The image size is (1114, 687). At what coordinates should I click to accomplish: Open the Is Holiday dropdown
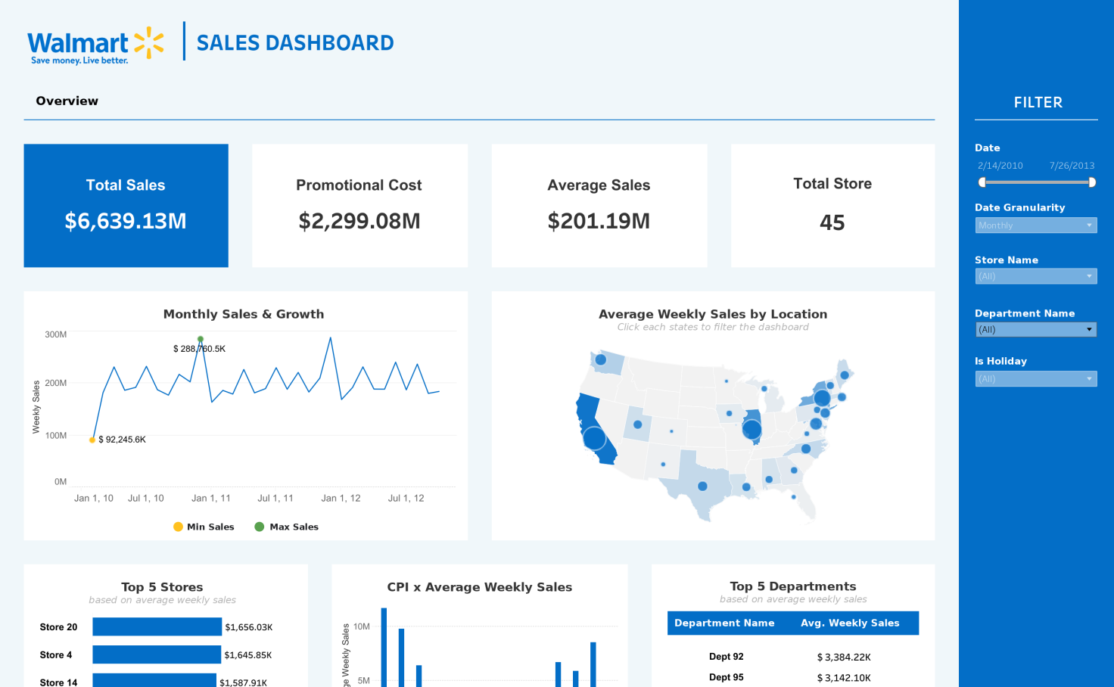[x=1036, y=379]
